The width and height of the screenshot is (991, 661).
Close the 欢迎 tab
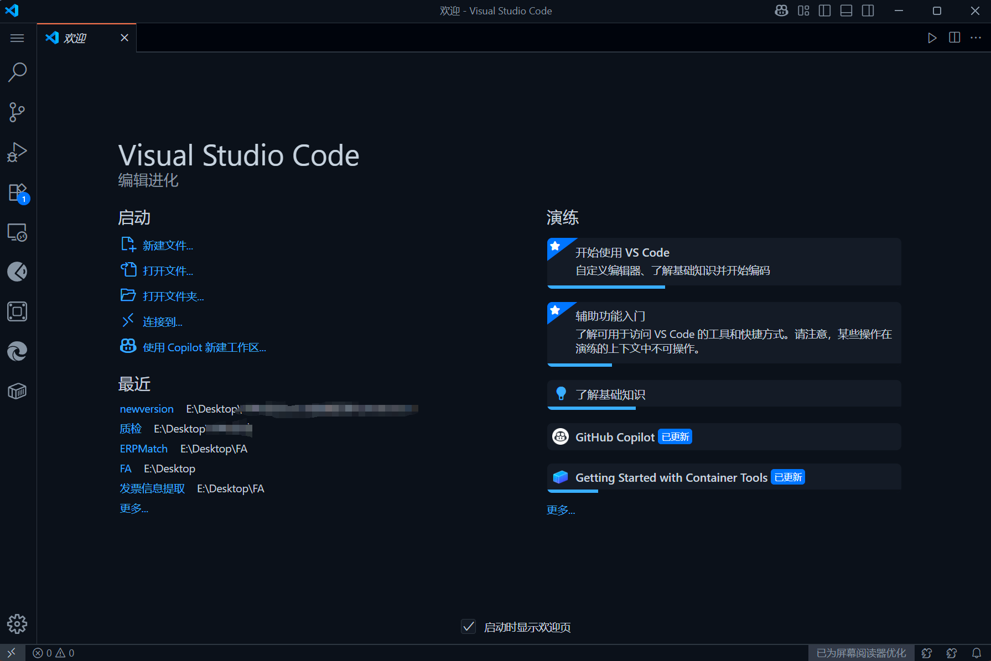[124, 38]
